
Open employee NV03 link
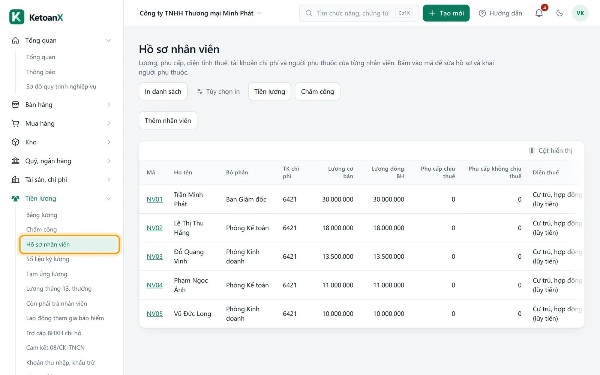pyautogui.click(x=154, y=256)
